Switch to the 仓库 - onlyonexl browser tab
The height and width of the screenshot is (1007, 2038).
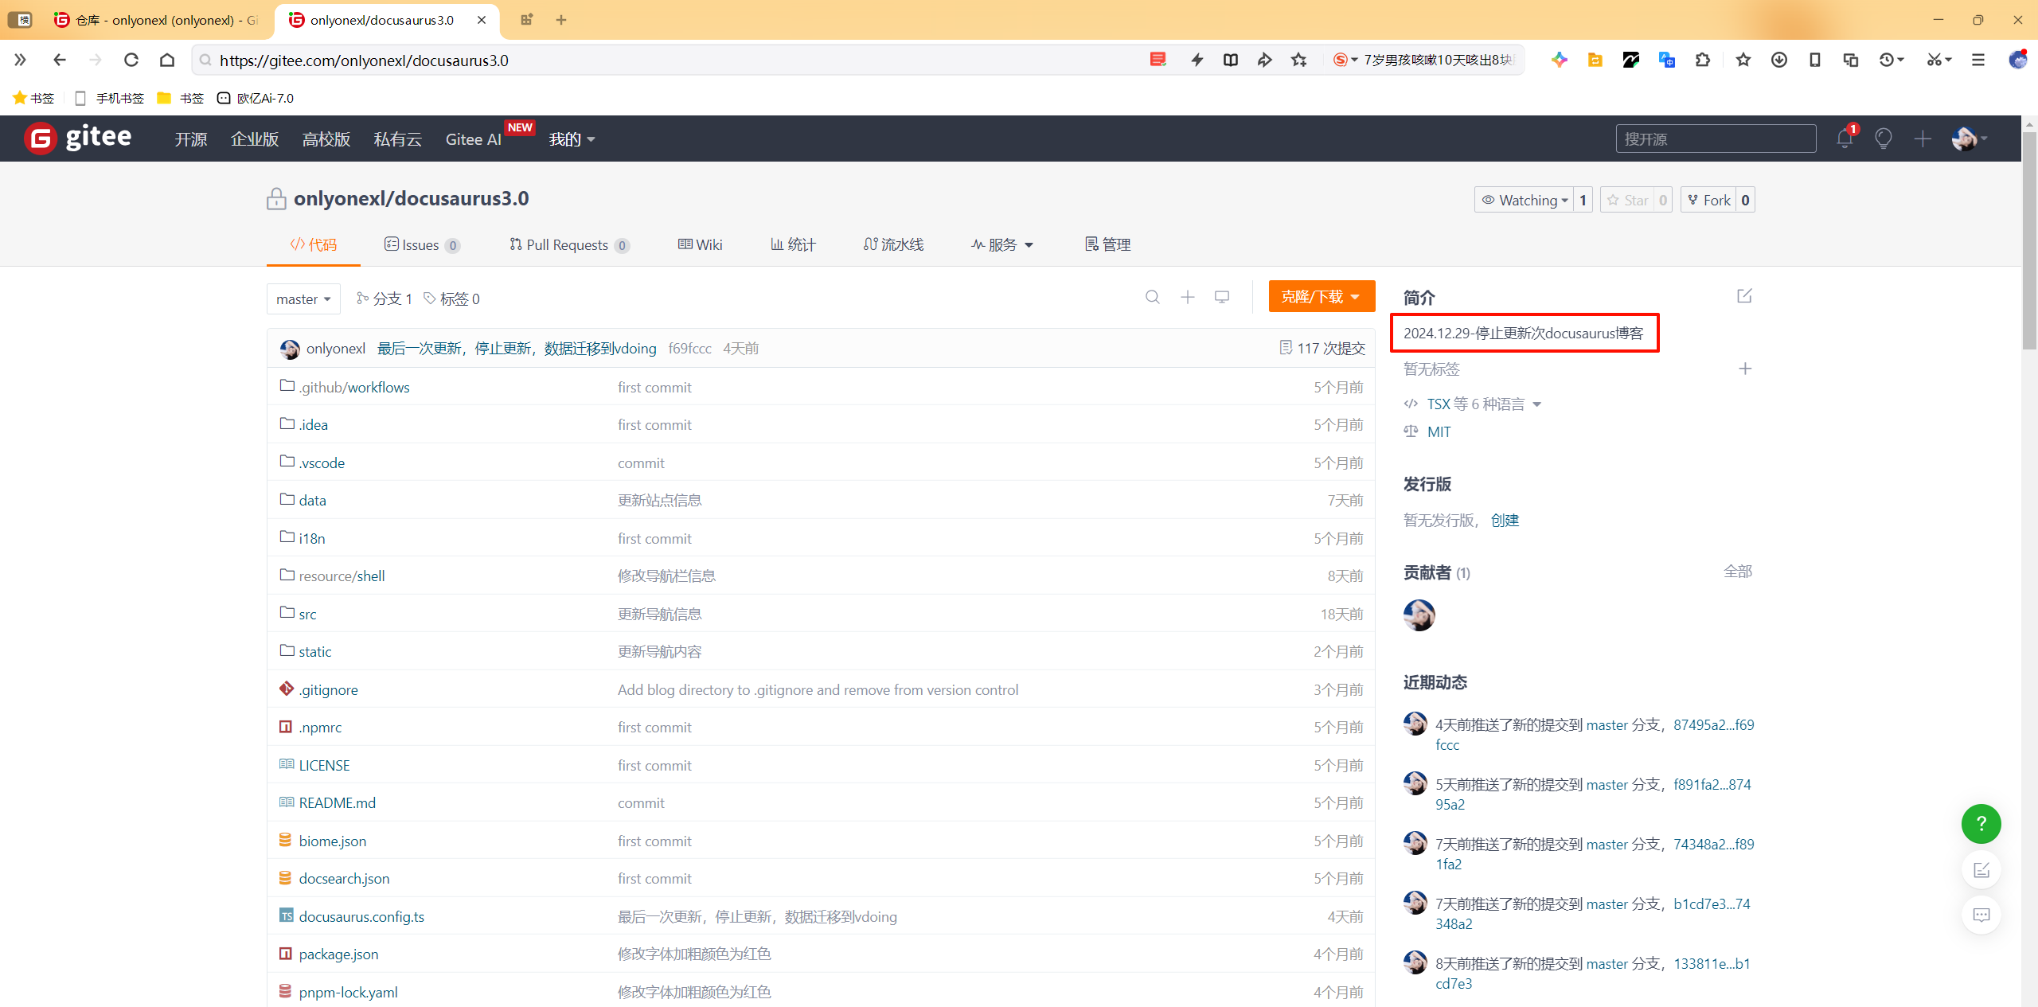[x=158, y=20]
